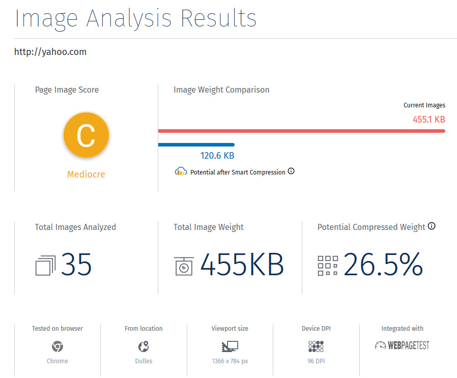Click the 26.5% compressed weight figure
Viewport: 457px width, 378px height.
pos(383,265)
